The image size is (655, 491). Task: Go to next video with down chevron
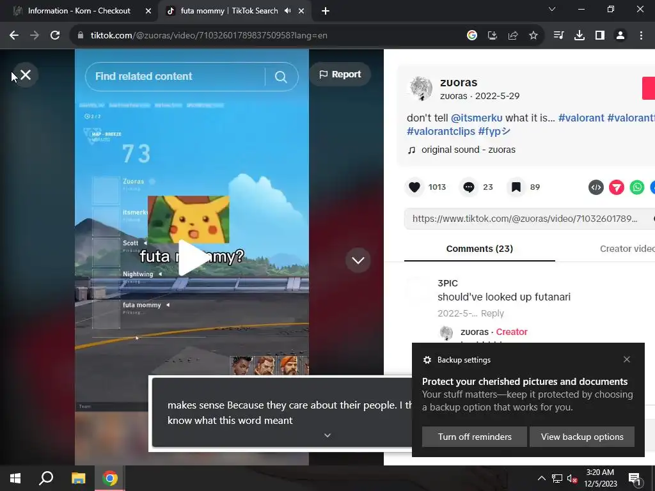358,260
